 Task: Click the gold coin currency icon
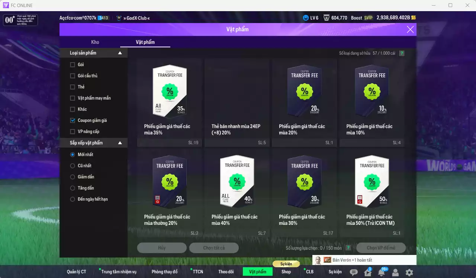pos(414,18)
